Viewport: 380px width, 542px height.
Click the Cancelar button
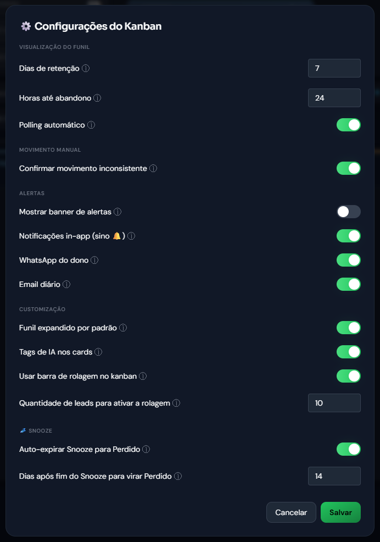click(291, 512)
